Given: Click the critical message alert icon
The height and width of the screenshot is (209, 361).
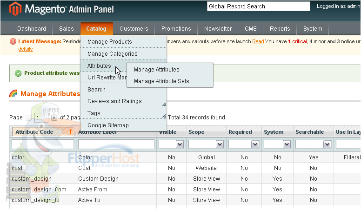Looking at the screenshot, I should 13,41.
